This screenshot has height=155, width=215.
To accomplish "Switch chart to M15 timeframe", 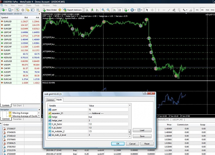I will (x=207, y=10).
